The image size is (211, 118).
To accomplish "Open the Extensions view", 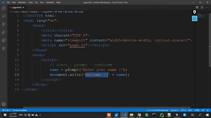I will 4,40.
